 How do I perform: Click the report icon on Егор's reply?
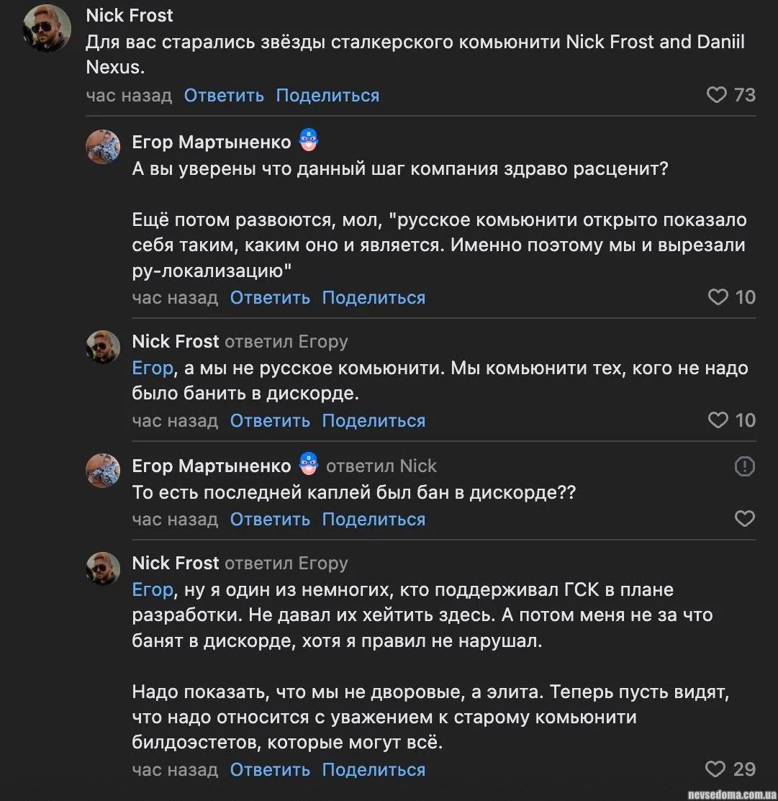[744, 467]
